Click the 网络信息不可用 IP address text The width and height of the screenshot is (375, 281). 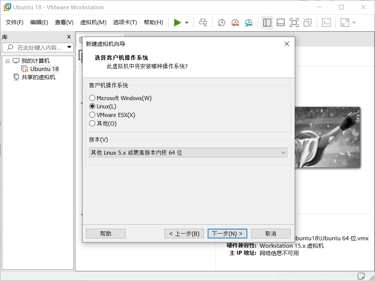coord(279,253)
